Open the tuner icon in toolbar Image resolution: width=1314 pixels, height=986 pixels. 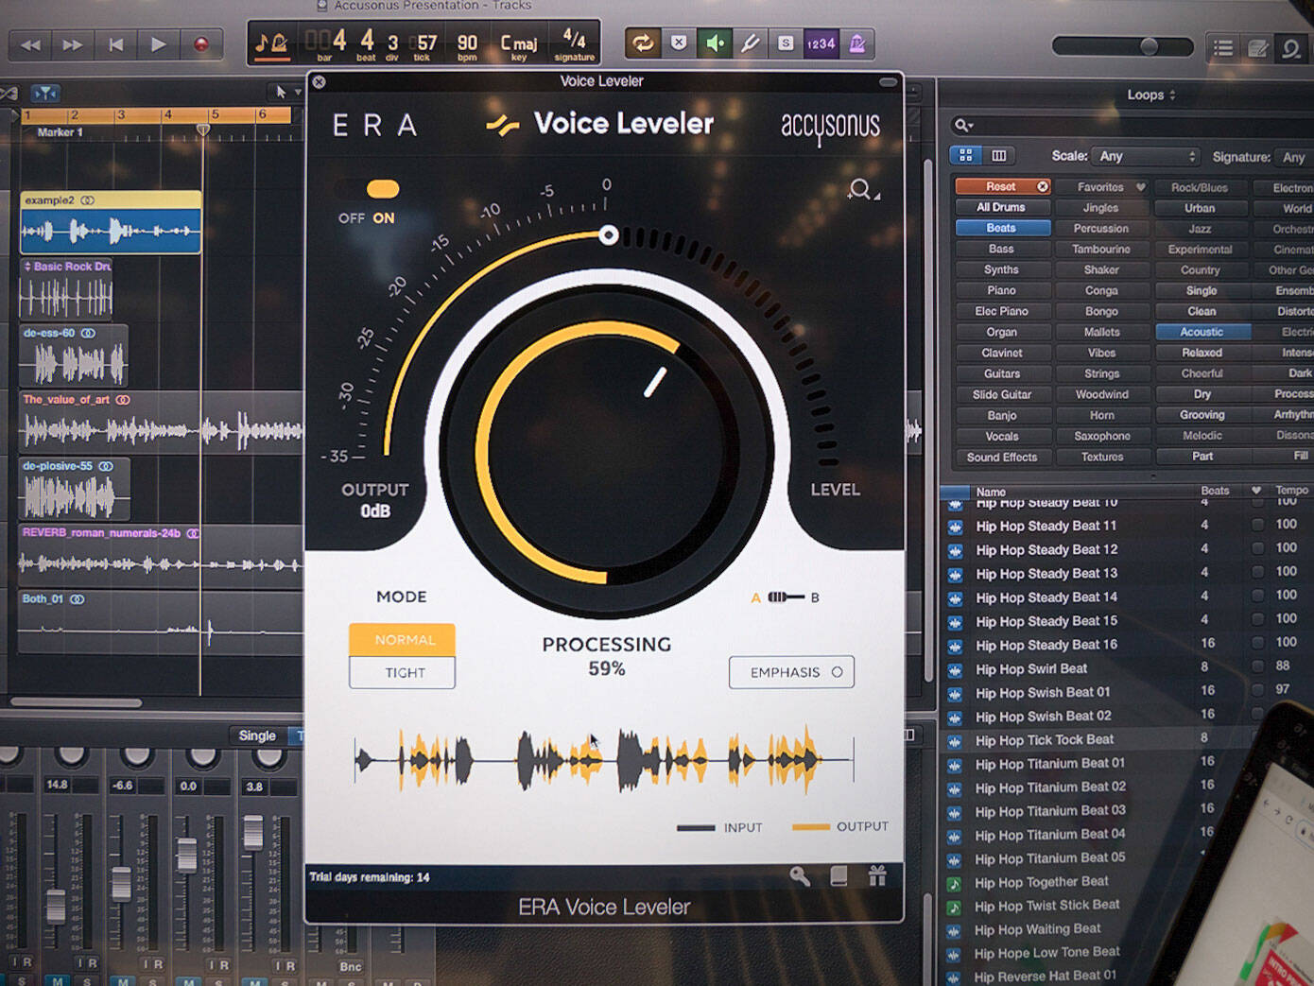[x=750, y=43]
